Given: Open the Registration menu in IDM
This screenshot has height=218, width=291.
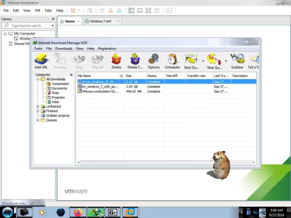Looking at the screenshot, I should click(107, 49).
